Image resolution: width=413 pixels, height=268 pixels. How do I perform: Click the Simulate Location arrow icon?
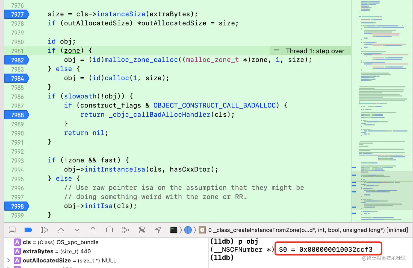[158, 230]
